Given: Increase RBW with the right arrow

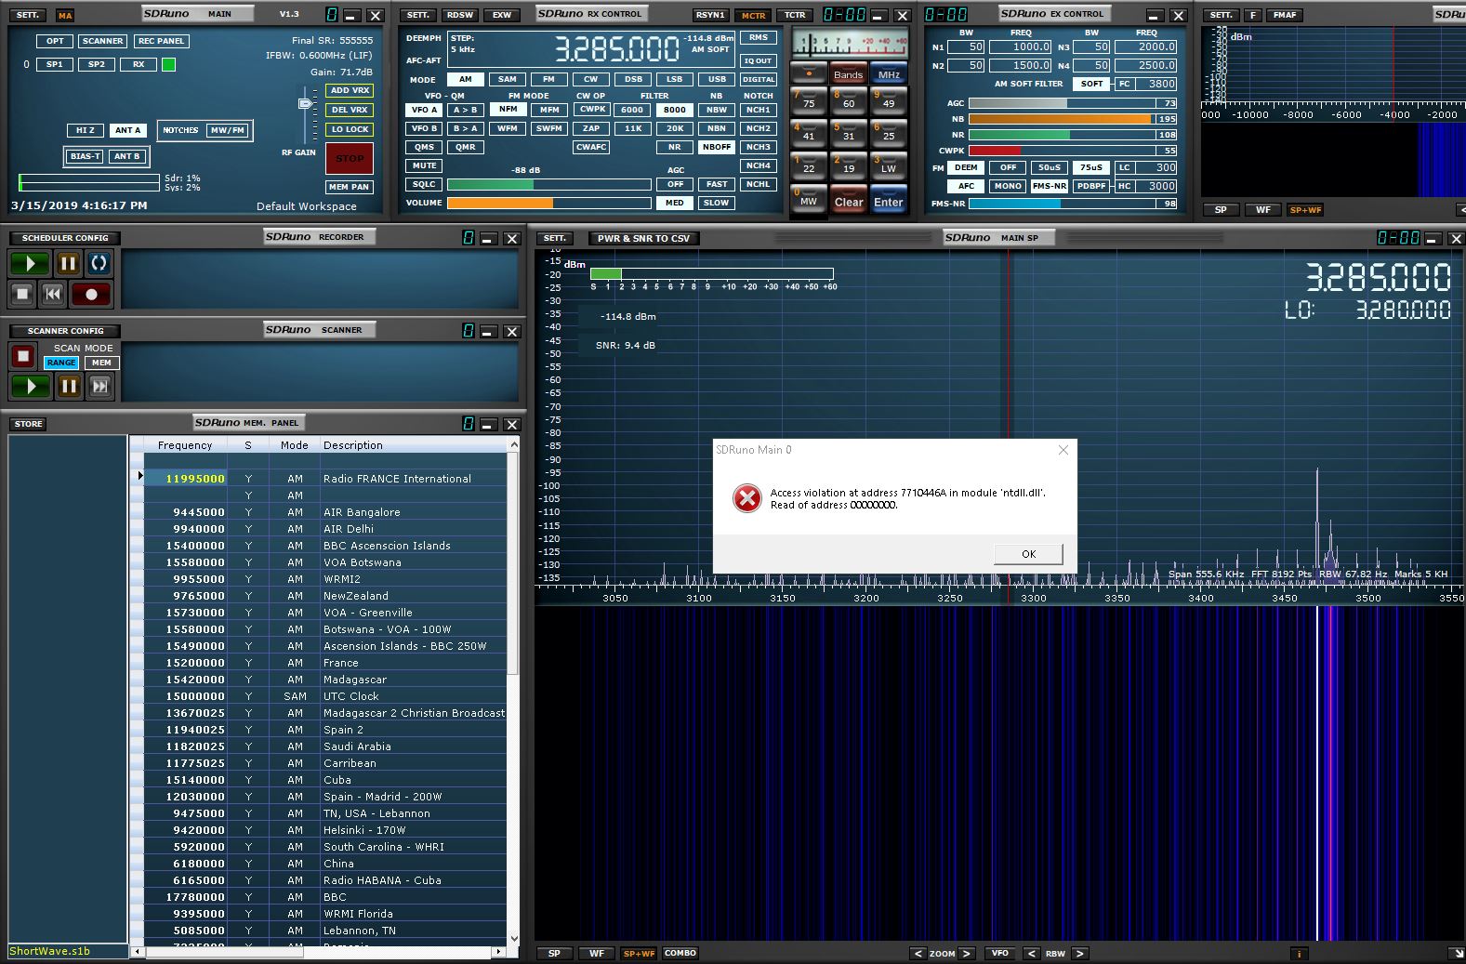Looking at the screenshot, I should click(1079, 953).
